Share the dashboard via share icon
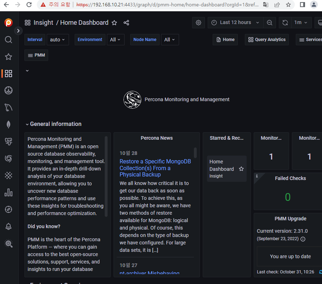The height and width of the screenshot is (284, 322). [x=126, y=22]
